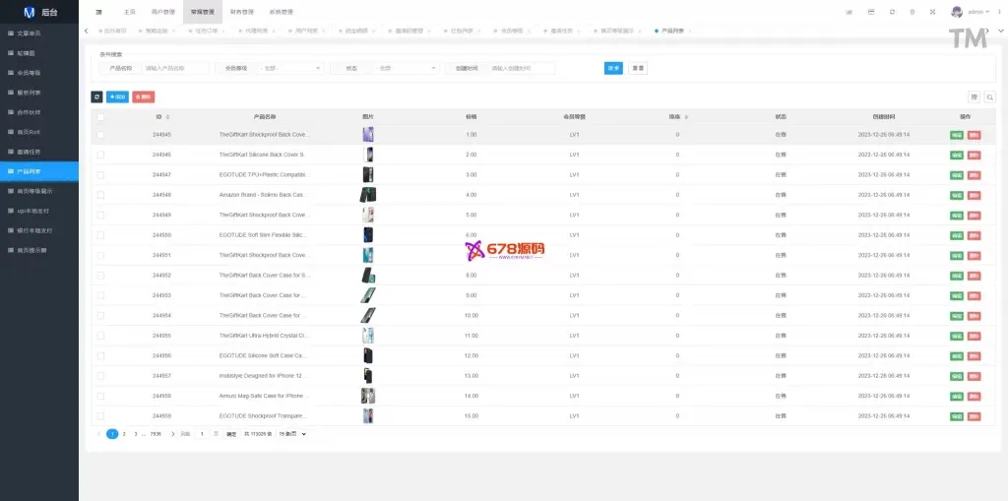Screen dimensions: 1008x501
Task: Switch to the 财务管理 top menu
Action: click(240, 12)
